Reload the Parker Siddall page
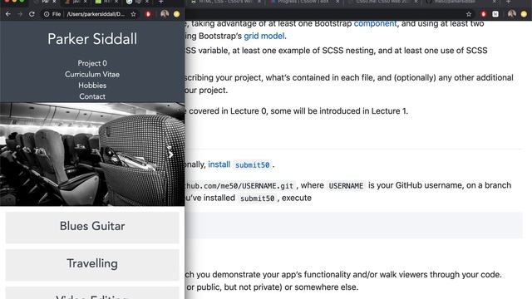The image size is (532, 299). click(x=32, y=14)
